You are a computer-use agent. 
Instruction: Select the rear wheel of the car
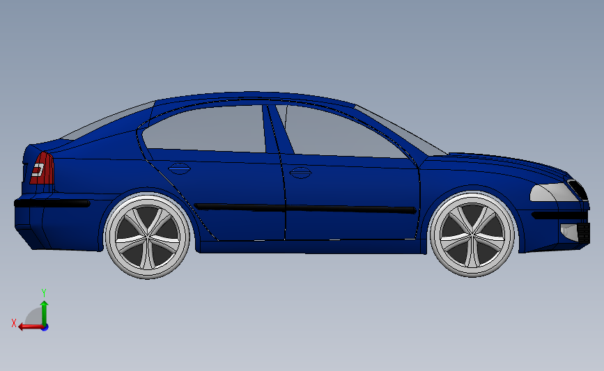[x=148, y=235]
